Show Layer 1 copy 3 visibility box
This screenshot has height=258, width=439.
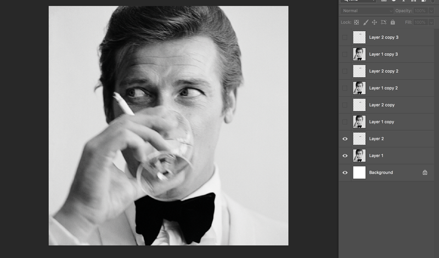[x=345, y=54]
